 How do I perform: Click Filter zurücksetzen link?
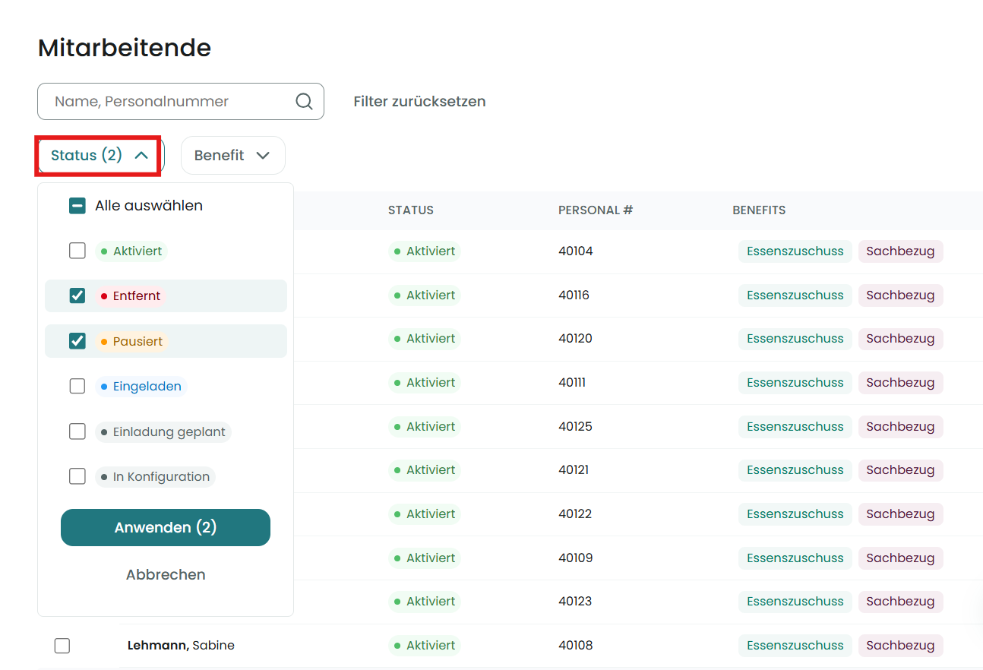coord(419,102)
